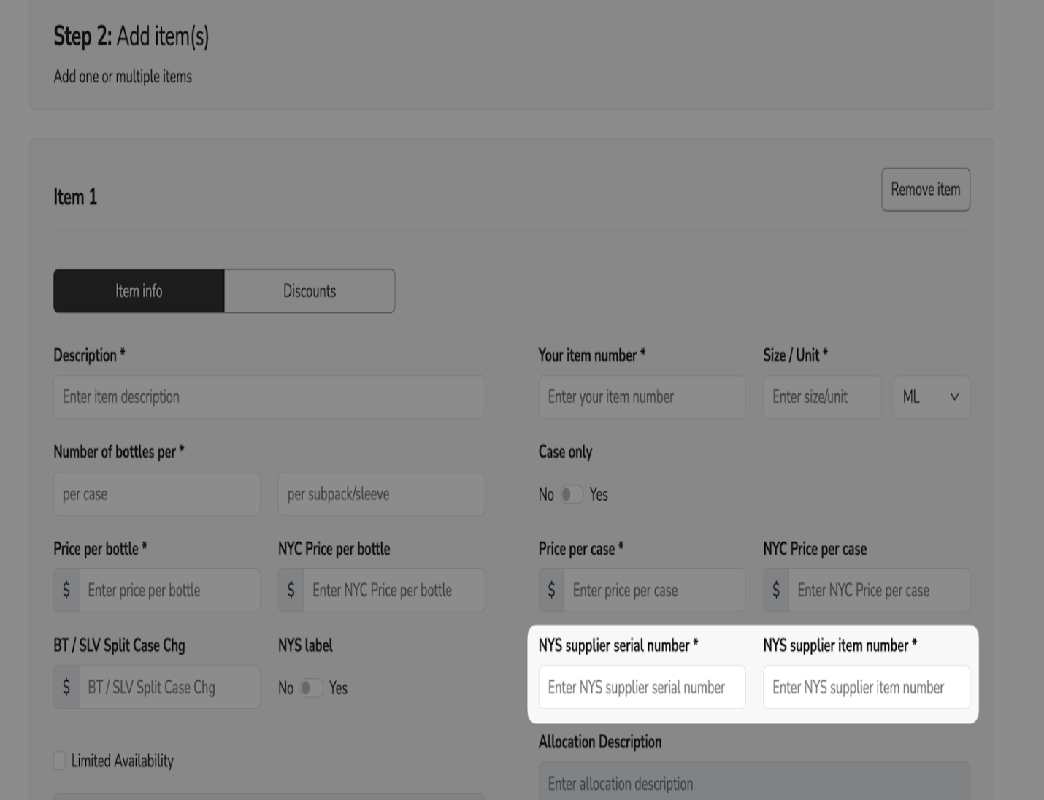Switch to the Discounts tab
Screen dimensions: 1044x800
(310, 291)
